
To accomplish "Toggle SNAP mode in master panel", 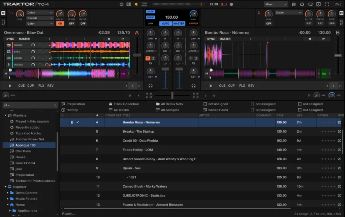I will click(150, 11).
